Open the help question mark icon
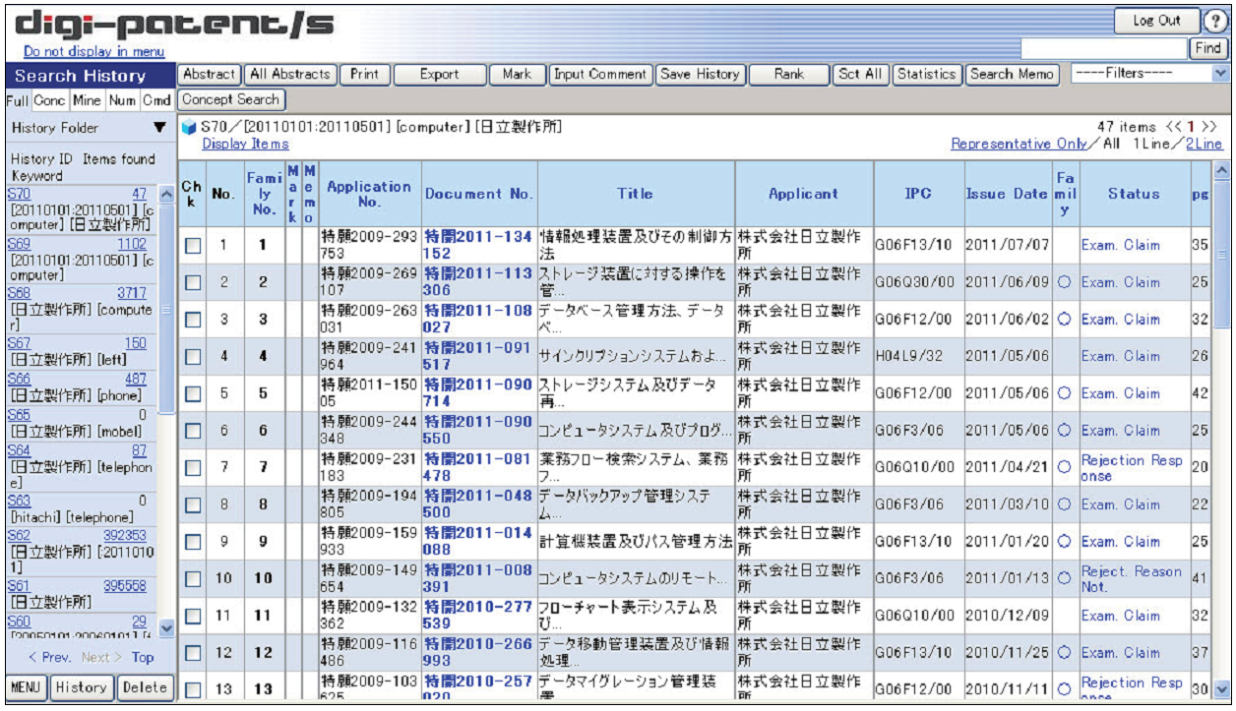This screenshot has width=1236, height=711. [1217, 20]
